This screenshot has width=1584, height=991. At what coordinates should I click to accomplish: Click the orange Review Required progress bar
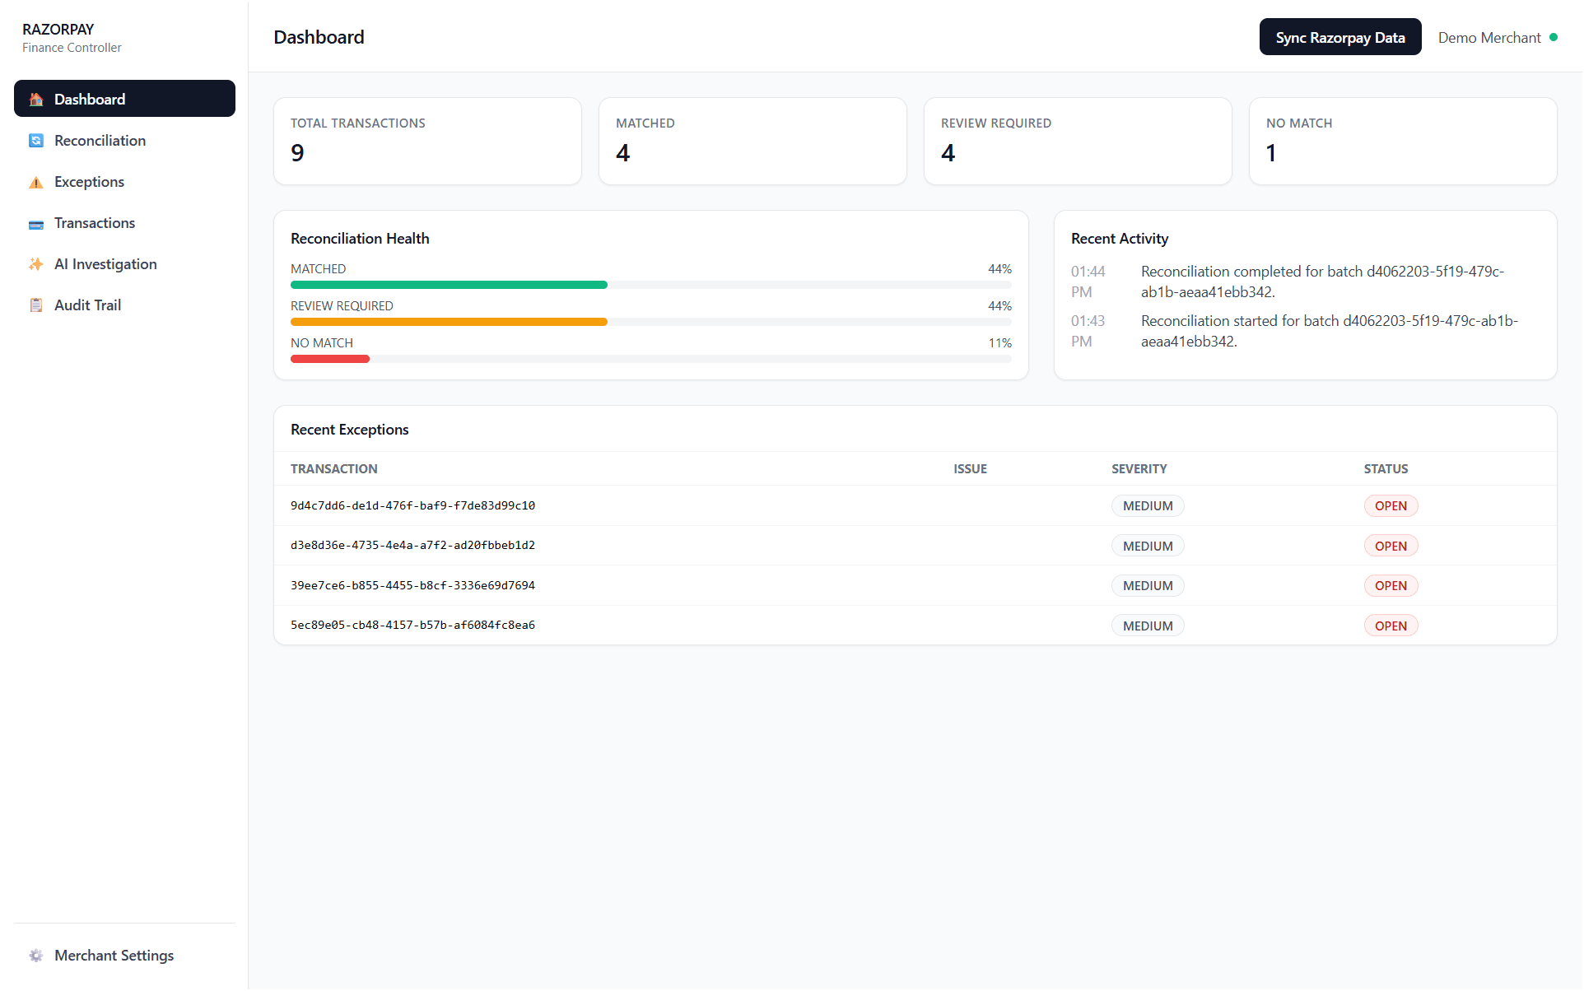449,322
